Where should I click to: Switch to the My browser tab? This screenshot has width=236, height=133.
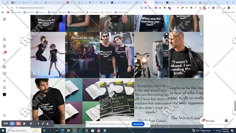tap(59, 2)
